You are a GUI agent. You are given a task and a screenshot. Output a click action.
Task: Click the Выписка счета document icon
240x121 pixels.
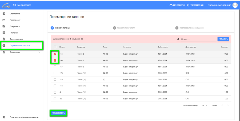[x=4, y=39]
